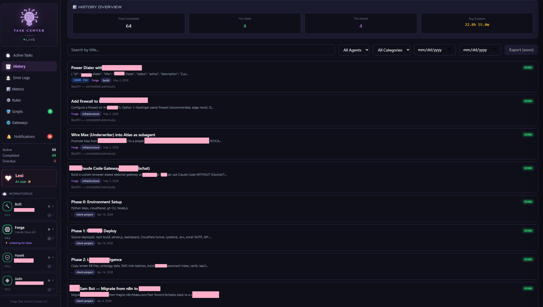Click DONE badge on Phase 0 task
Image resolution: width=543 pixels, height=307 pixels.
click(x=528, y=202)
